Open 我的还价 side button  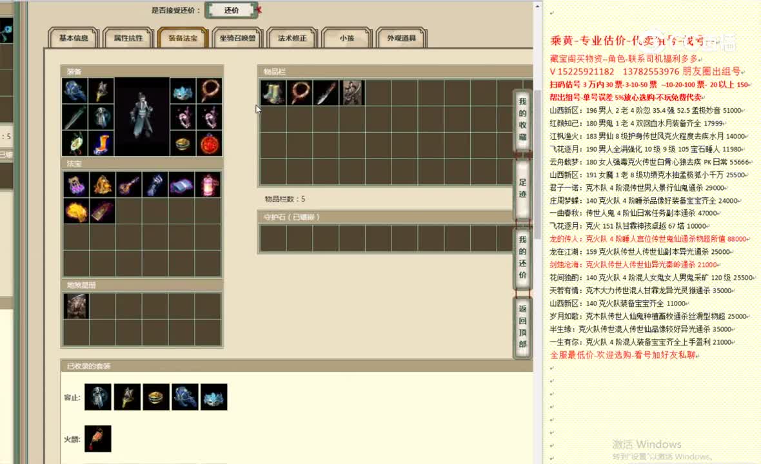[522, 257]
